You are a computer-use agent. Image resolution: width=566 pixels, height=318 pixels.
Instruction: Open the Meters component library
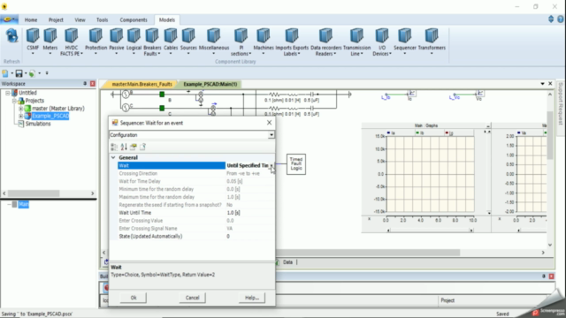point(50,42)
